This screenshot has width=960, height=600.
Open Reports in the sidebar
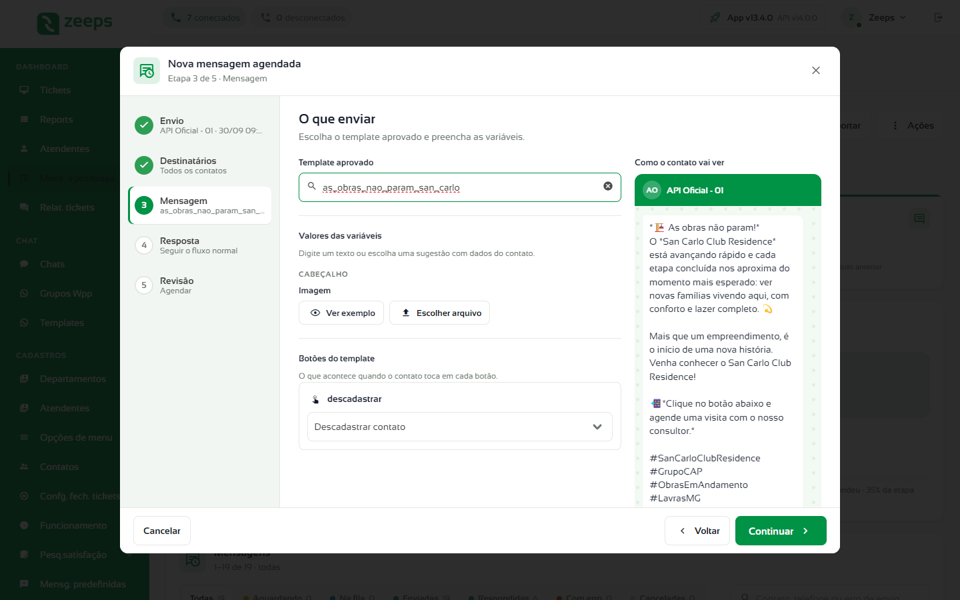pos(56,119)
